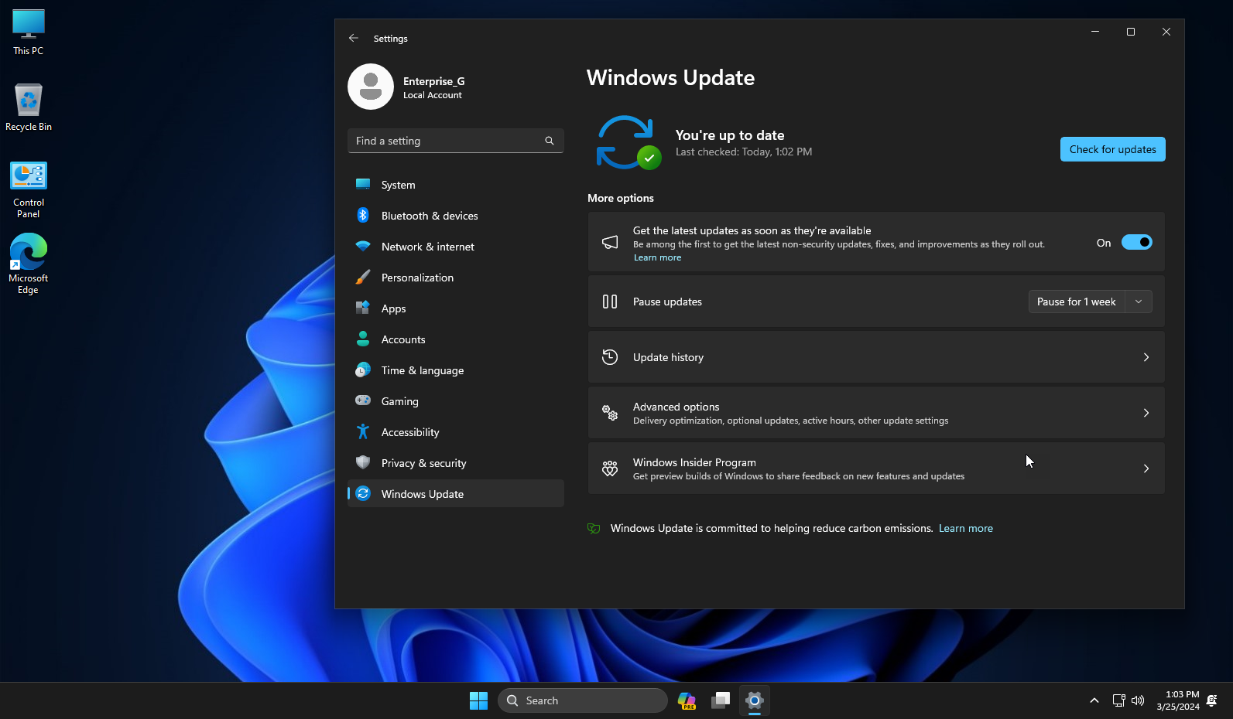This screenshot has height=719, width=1233.
Task: Click the Update history label text
Action: [668, 357]
